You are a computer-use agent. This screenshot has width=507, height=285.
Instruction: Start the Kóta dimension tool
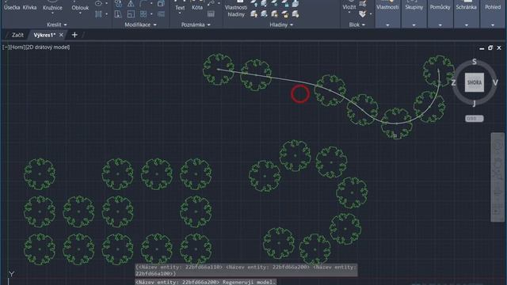197,7
